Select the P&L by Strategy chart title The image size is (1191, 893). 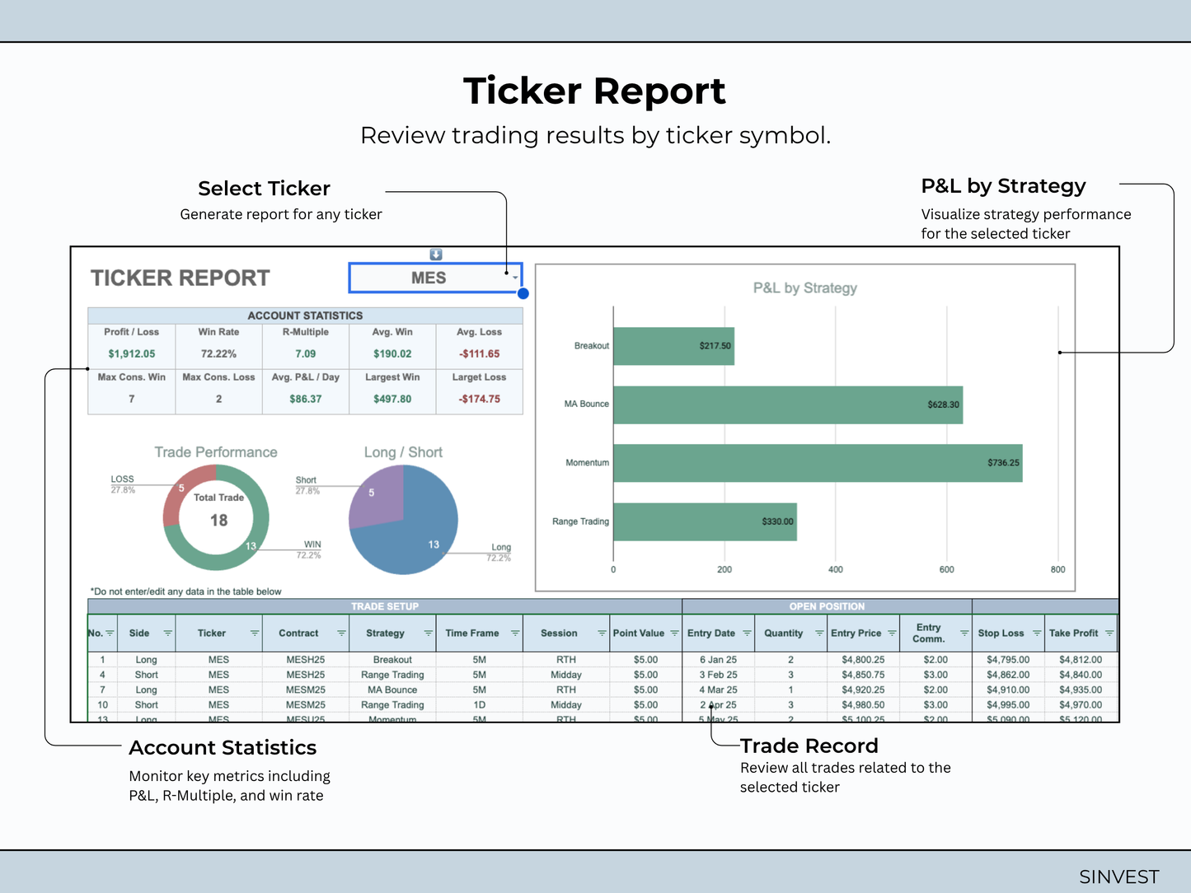click(805, 288)
